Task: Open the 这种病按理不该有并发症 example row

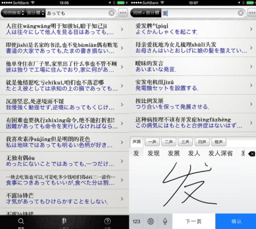Action: coord(193,123)
